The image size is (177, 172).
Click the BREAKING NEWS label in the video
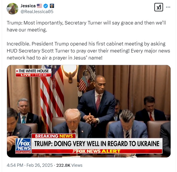pyautogui.click(x=54, y=136)
